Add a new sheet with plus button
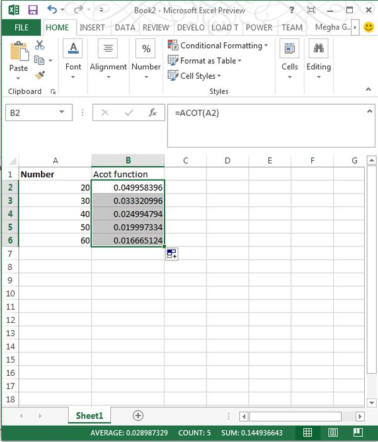 click(x=138, y=416)
